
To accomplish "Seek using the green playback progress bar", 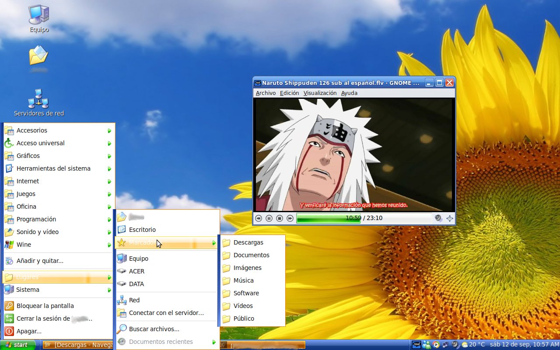I will (364, 218).
